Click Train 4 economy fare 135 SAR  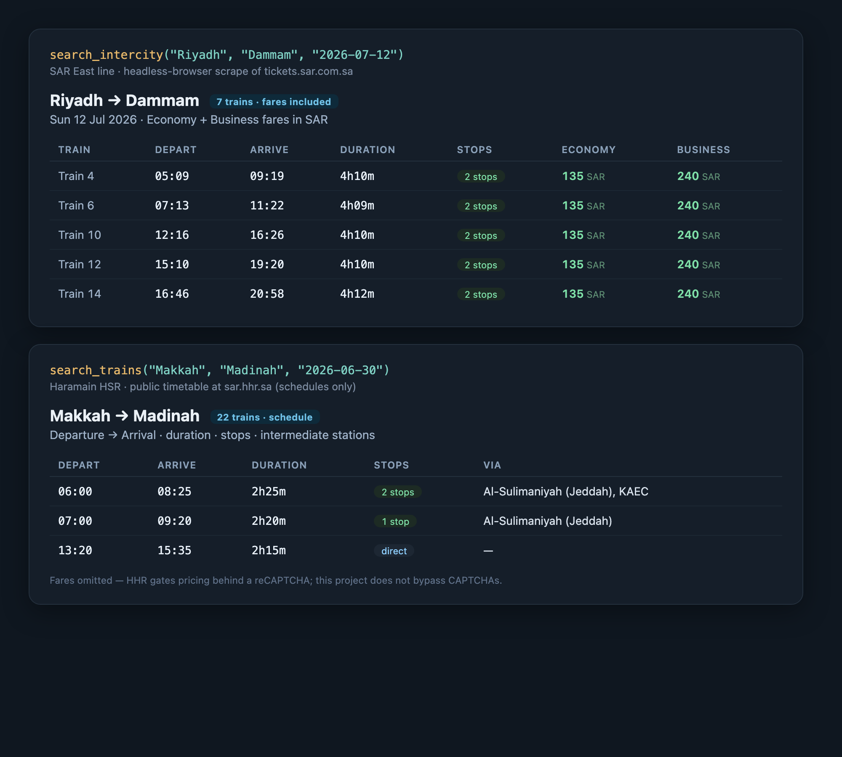tap(584, 176)
